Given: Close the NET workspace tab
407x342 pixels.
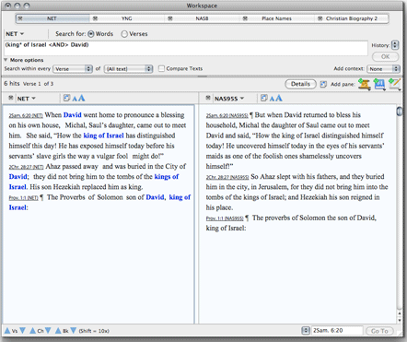Looking at the screenshot, I should [x=20, y=18].
